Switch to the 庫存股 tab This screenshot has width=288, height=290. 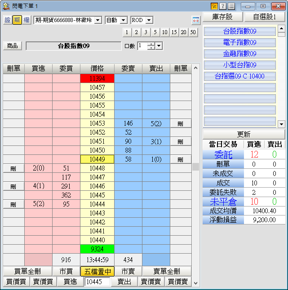(223, 17)
